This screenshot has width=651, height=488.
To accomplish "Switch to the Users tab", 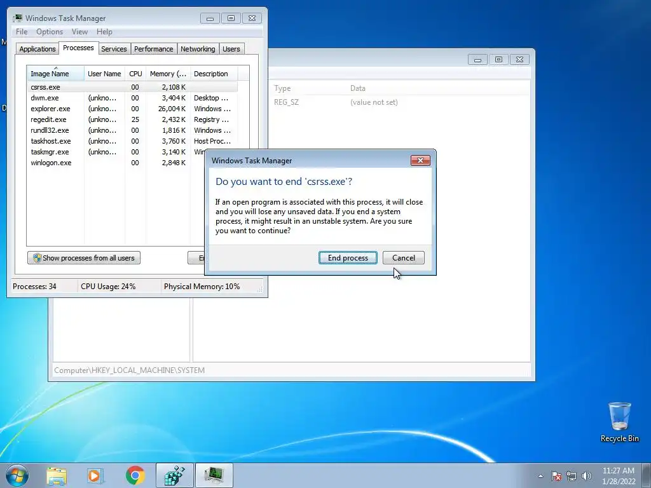I will click(x=231, y=49).
